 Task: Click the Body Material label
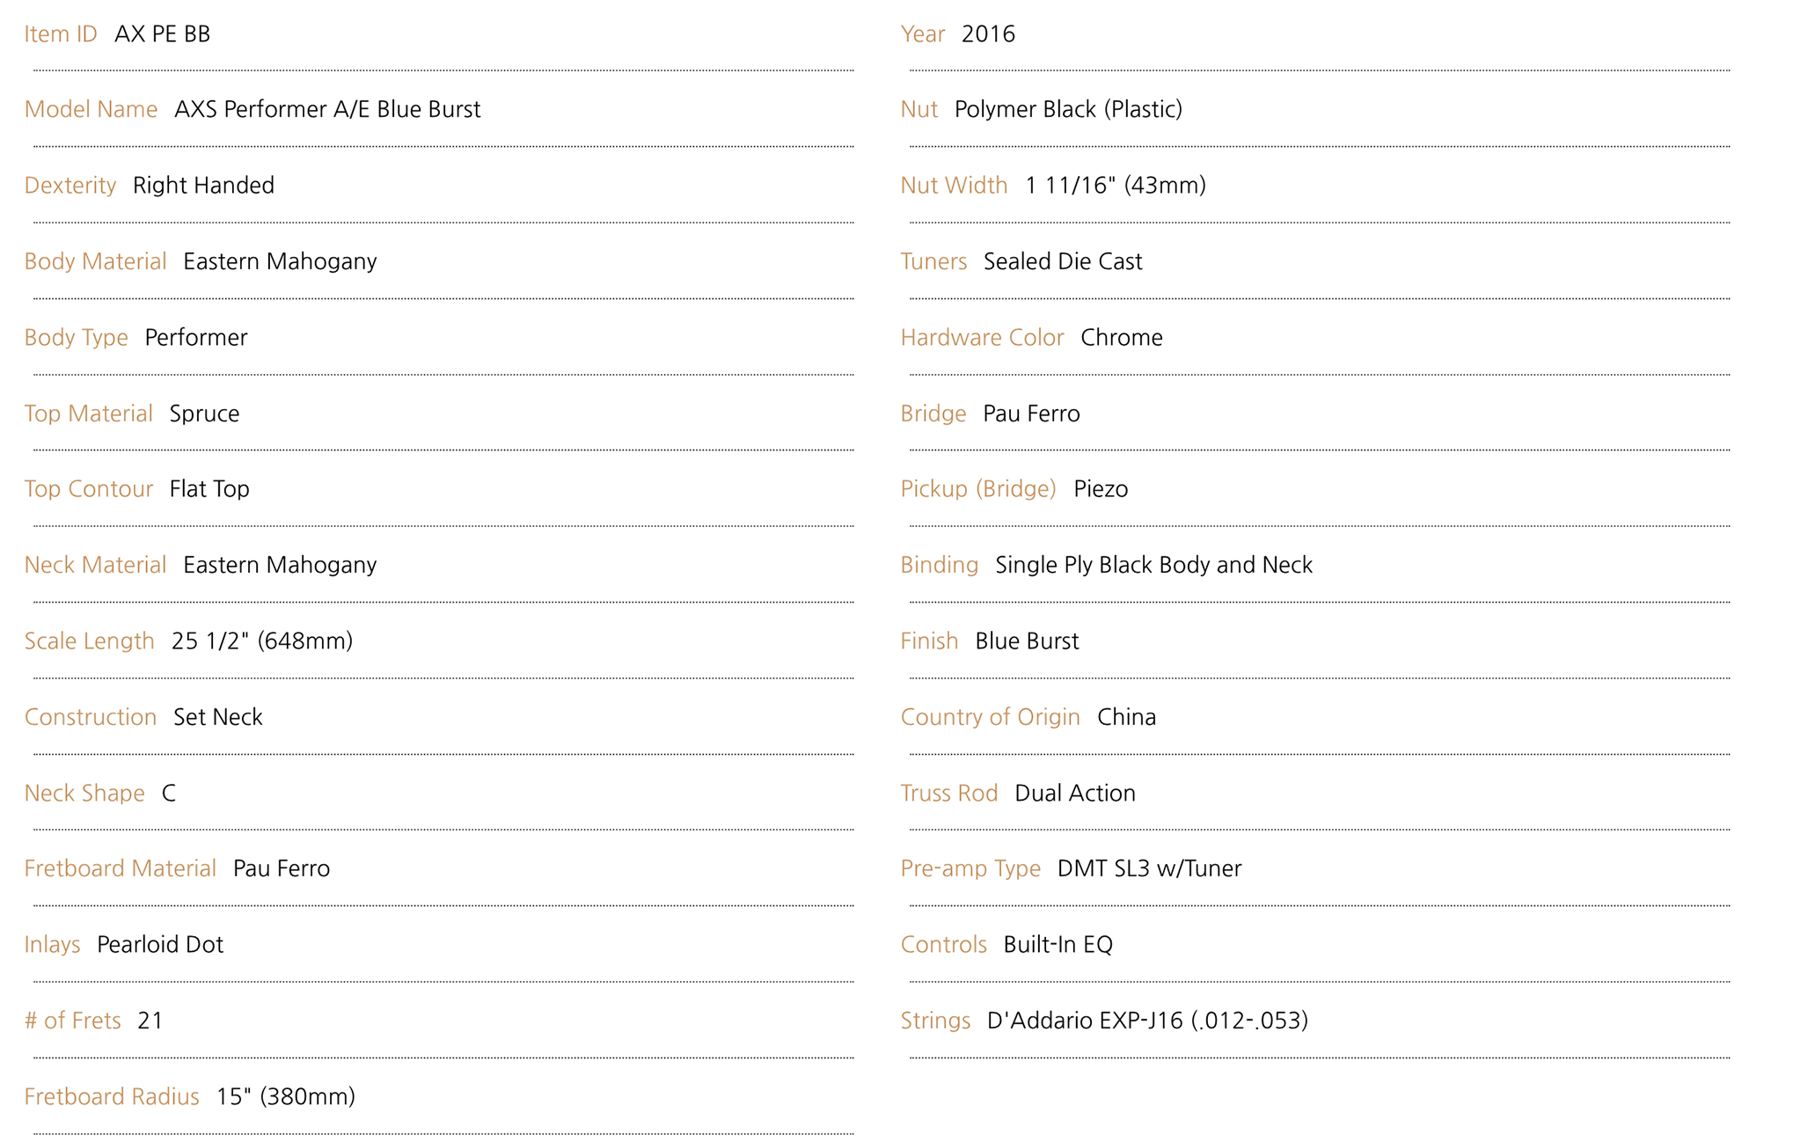click(x=95, y=262)
